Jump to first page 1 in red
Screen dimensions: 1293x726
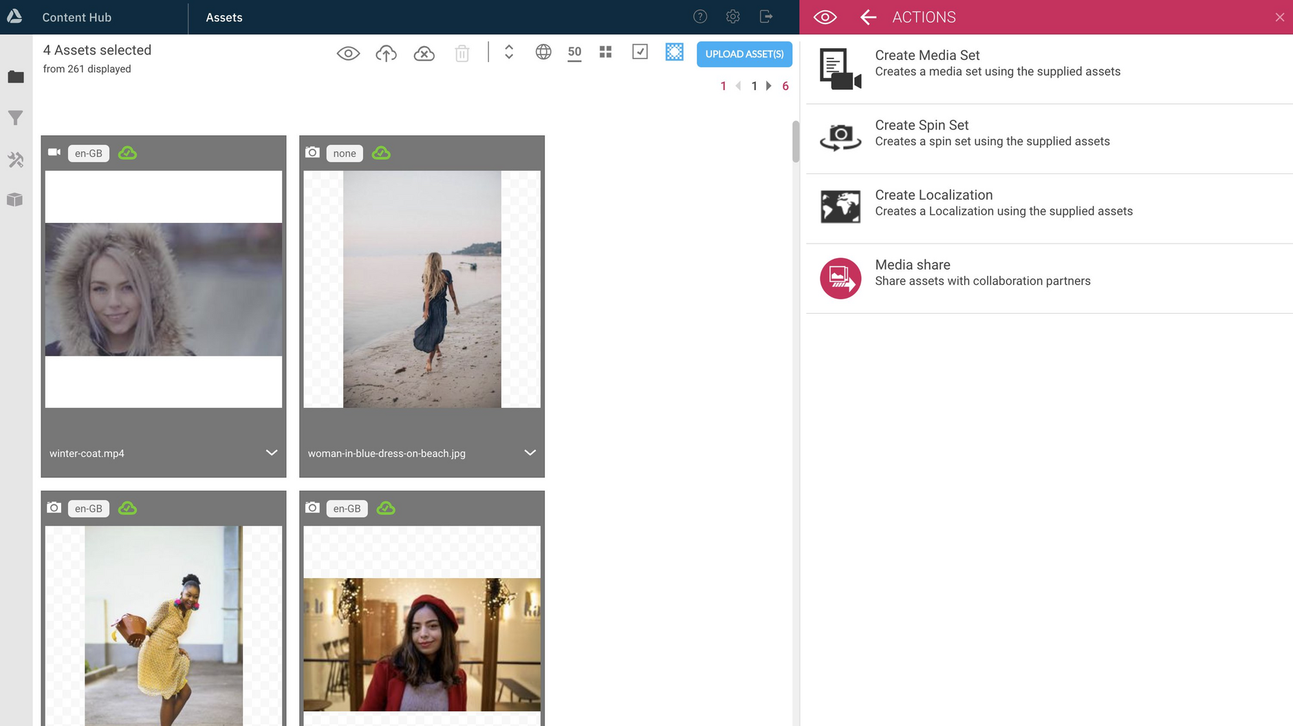click(x=723, y=86)
